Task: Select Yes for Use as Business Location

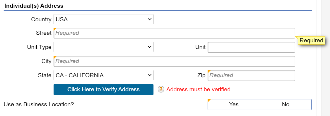Action: pyautogui.click(x=234, y=104)
